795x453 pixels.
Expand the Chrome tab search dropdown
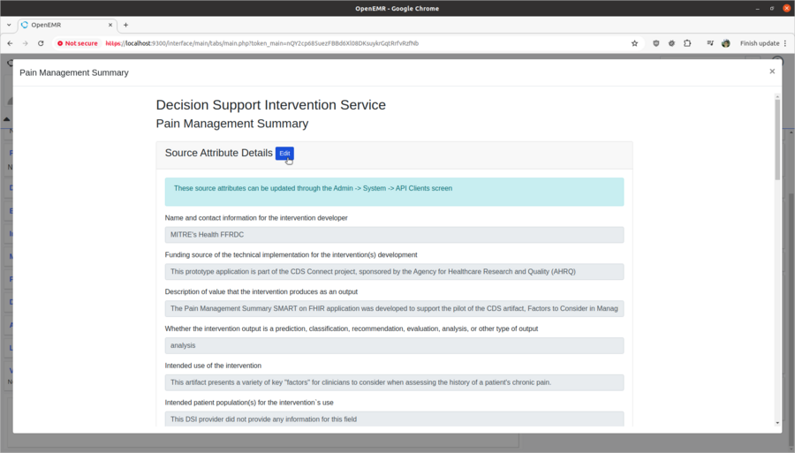pyautogui.click(x=9, y=25)
